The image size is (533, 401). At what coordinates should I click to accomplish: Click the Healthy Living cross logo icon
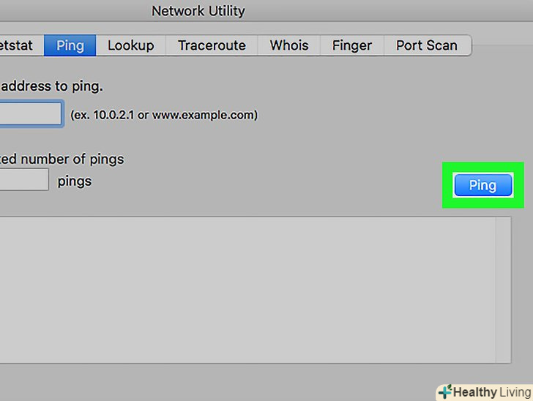[444, 392]
